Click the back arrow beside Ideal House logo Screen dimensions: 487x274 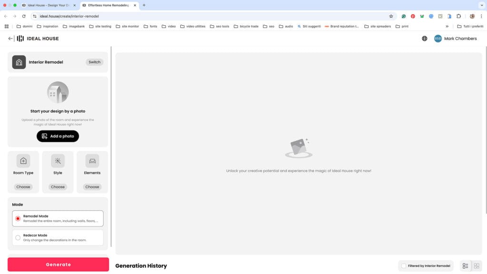point(10,39)
